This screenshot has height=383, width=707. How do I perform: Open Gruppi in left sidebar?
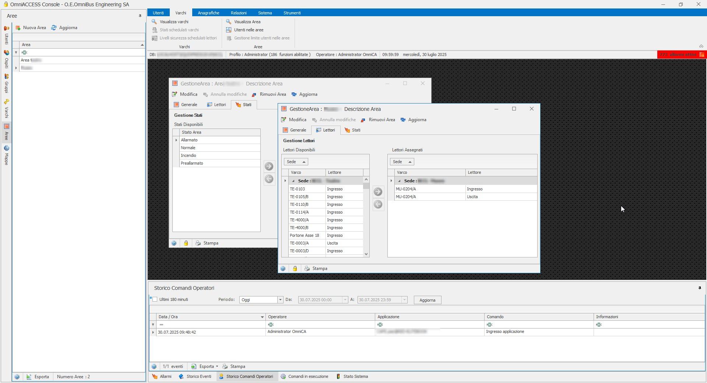click(6, 84)
